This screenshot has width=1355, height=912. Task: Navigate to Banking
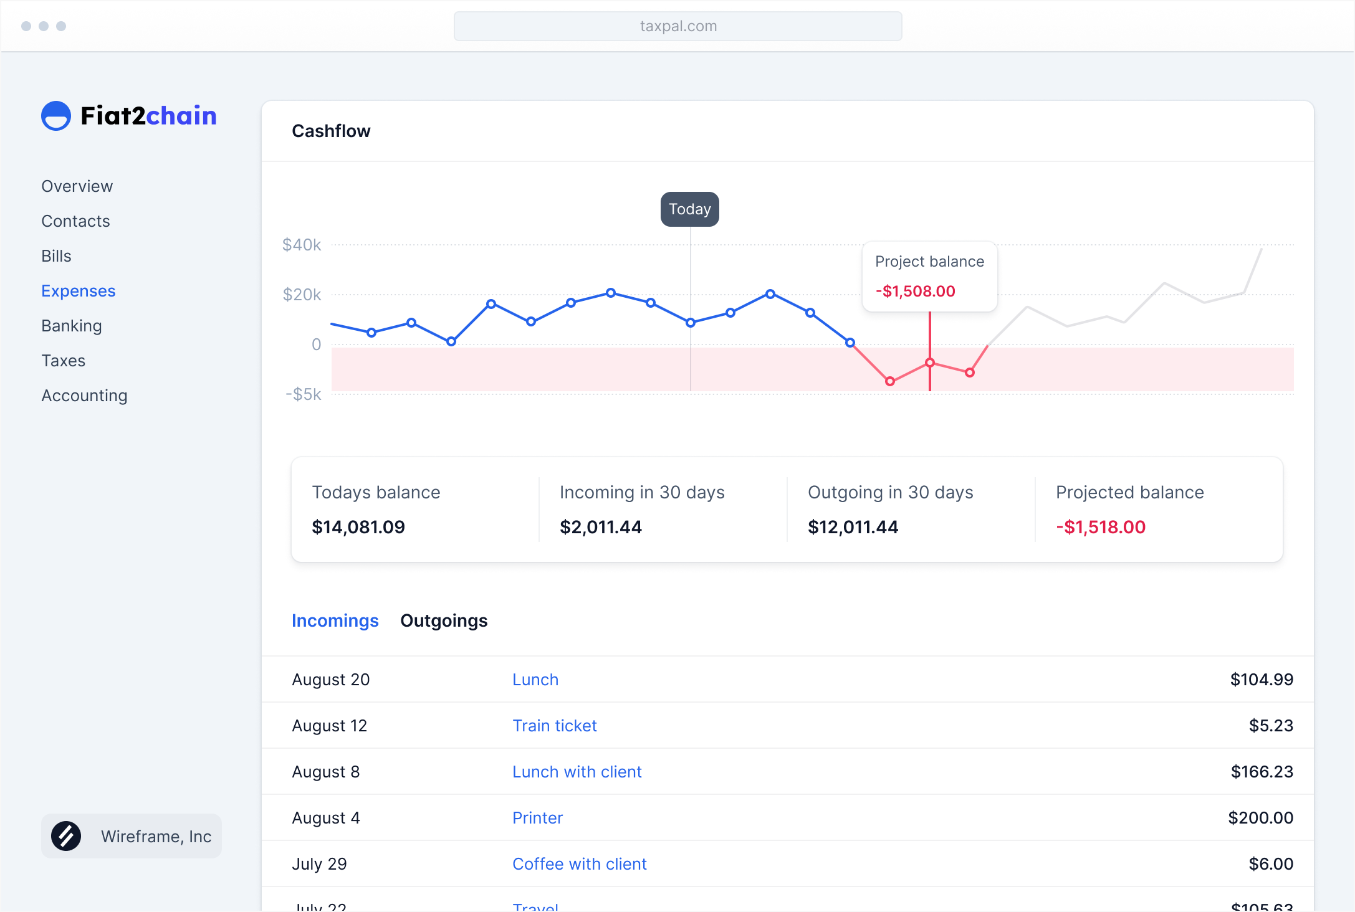(71, 326)
